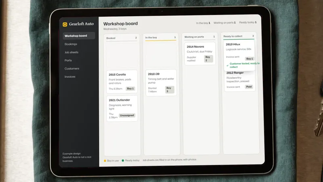This screenshot has height=182, width=323.
Task: Click the Ready today legend label
Action: [132, 160]
